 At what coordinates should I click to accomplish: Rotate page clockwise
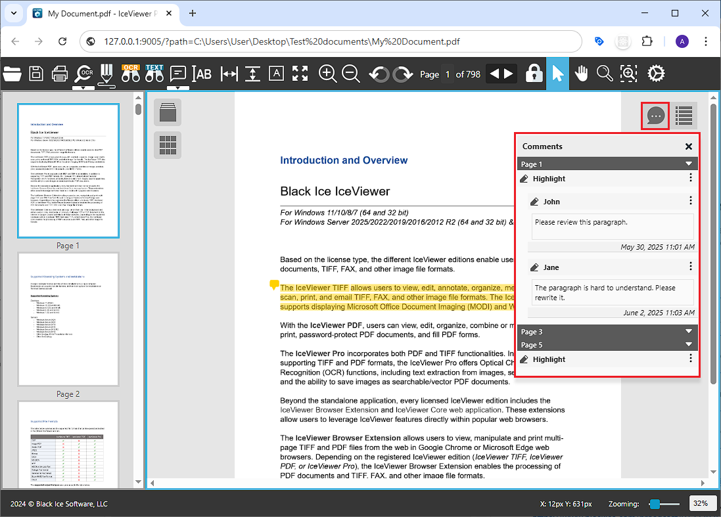(x=403, y=74)
